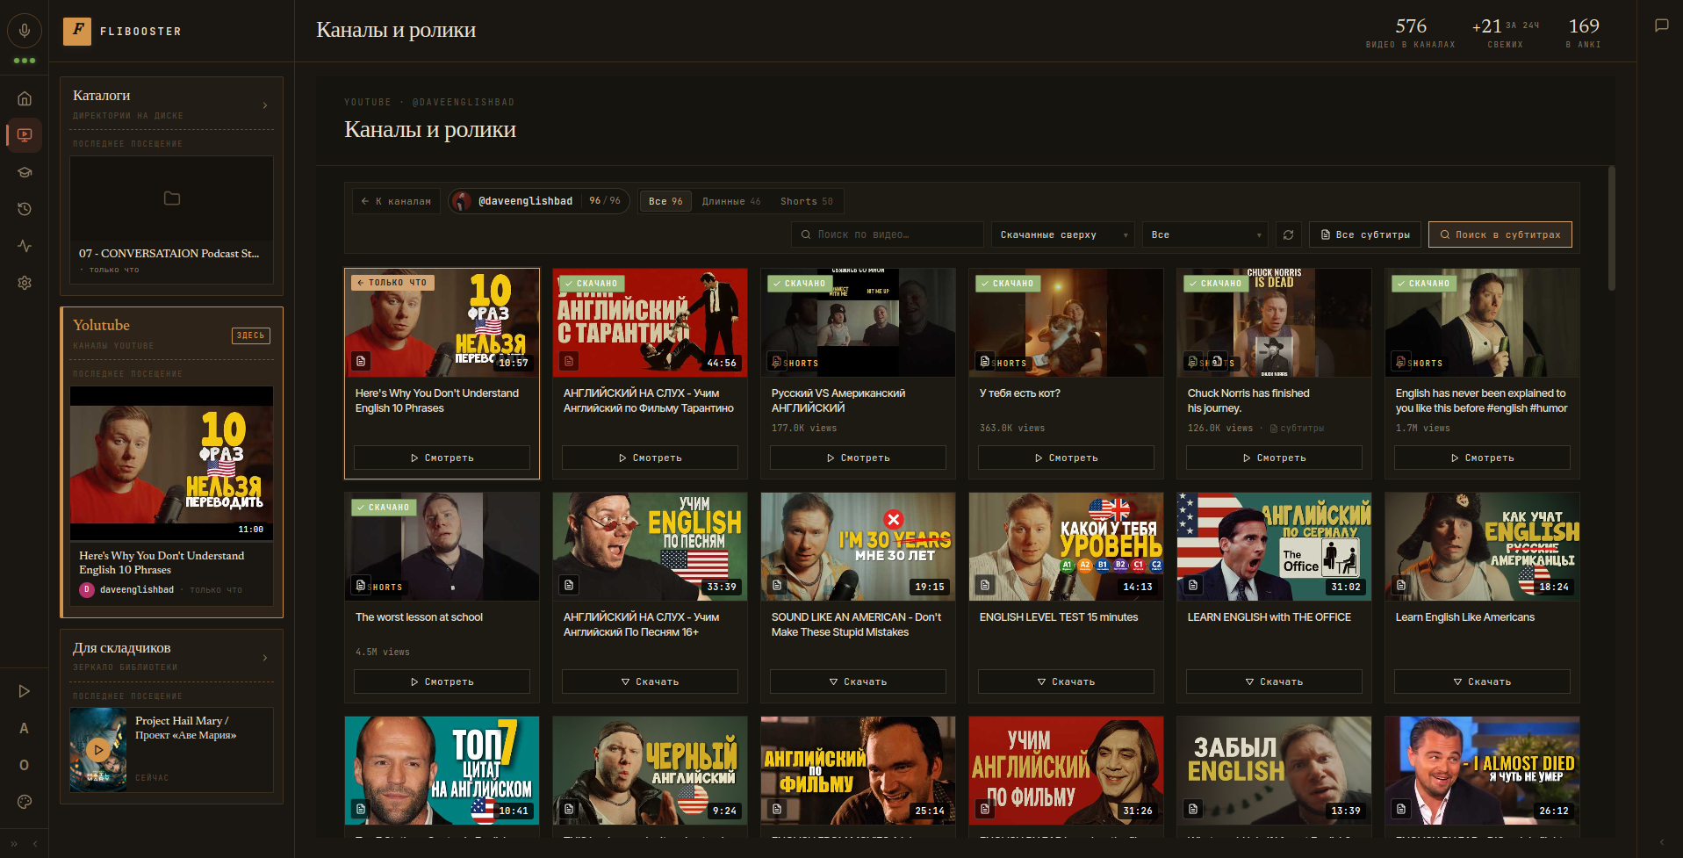Click the Flibooster F logo
The width and height of the screenshot is (1683, 858).
click(x=77, y=31)
